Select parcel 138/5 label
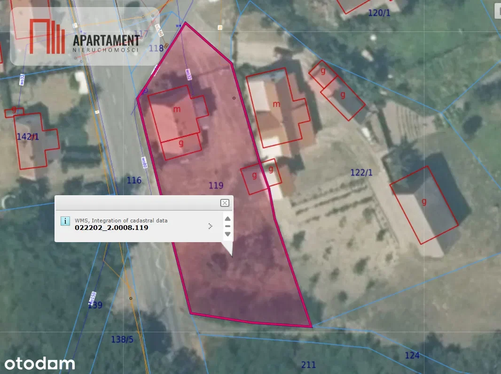Viewport: 501px width, 374px height. (x=122, y=339)
